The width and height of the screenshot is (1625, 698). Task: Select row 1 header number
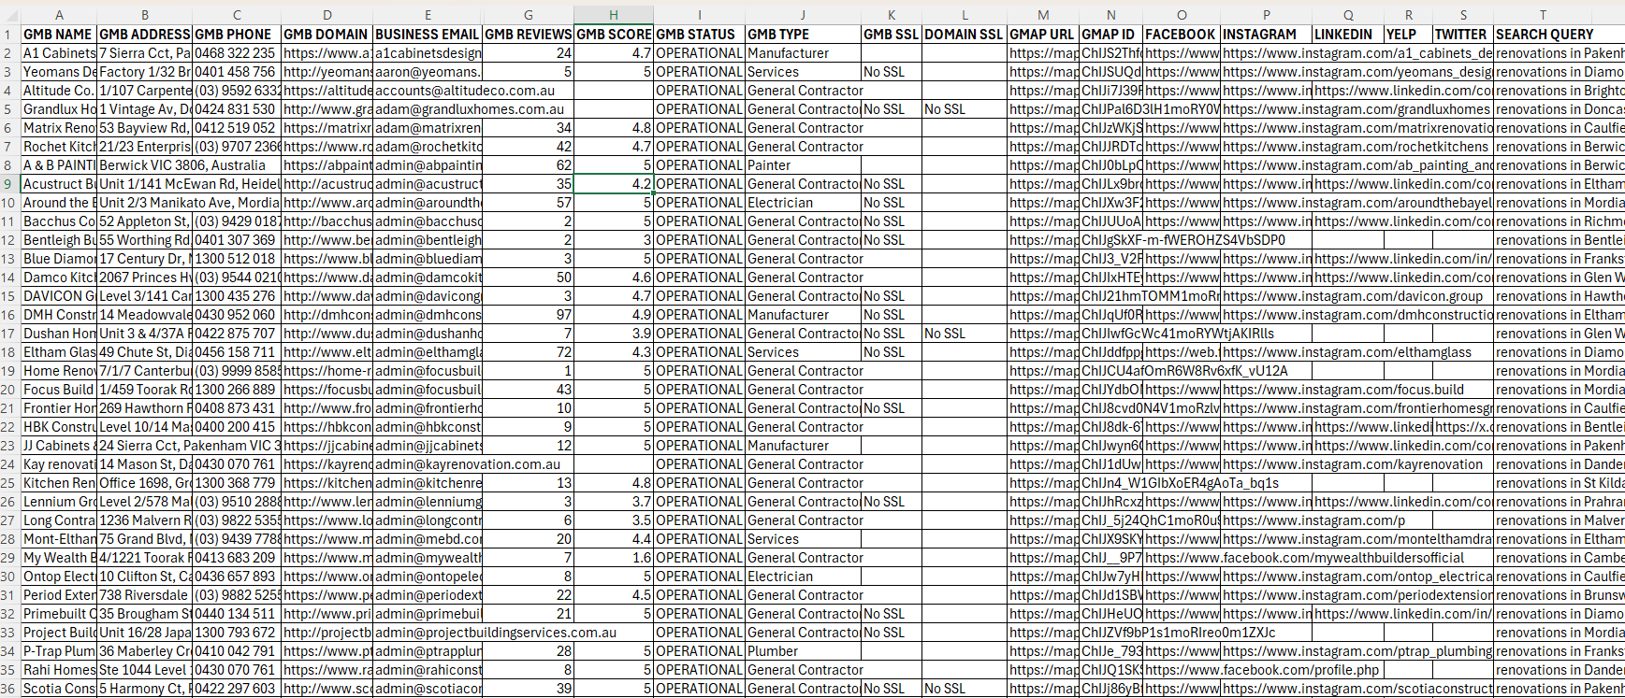(9, 35)
